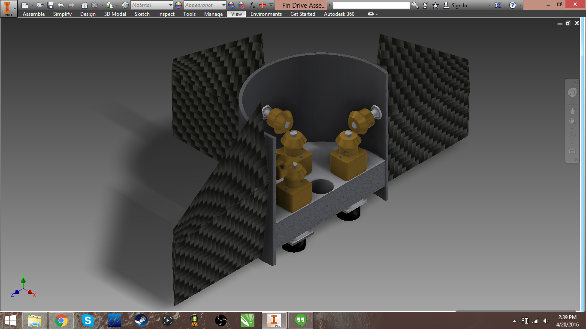Open the Get Started ribbon tab

point(303,14)
